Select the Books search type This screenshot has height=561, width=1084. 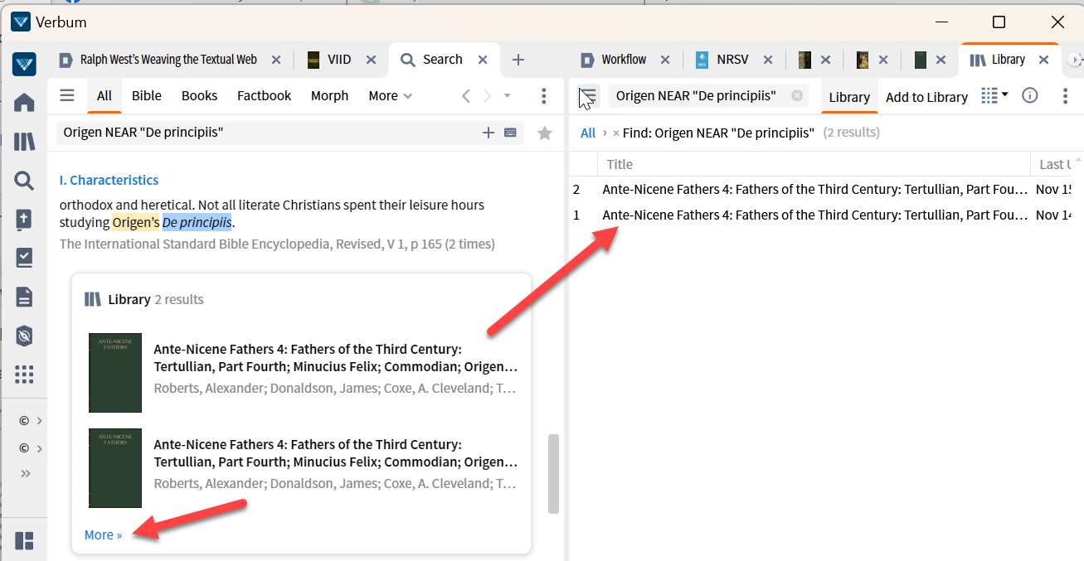(200, 96)
